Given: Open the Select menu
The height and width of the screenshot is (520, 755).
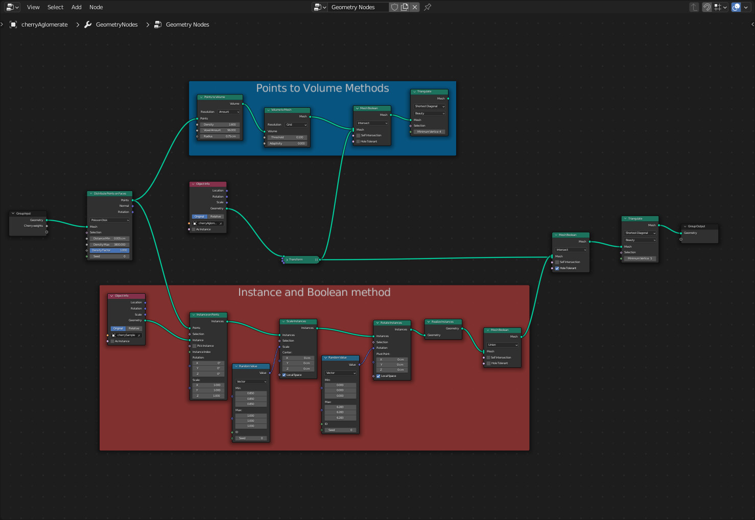Looking at the screenshot, I should pyautogui.click(x=55, y=7).
